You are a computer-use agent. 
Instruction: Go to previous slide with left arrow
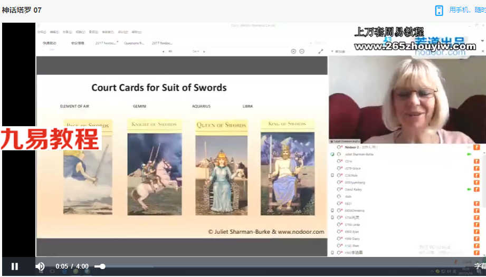coord(164,51)
